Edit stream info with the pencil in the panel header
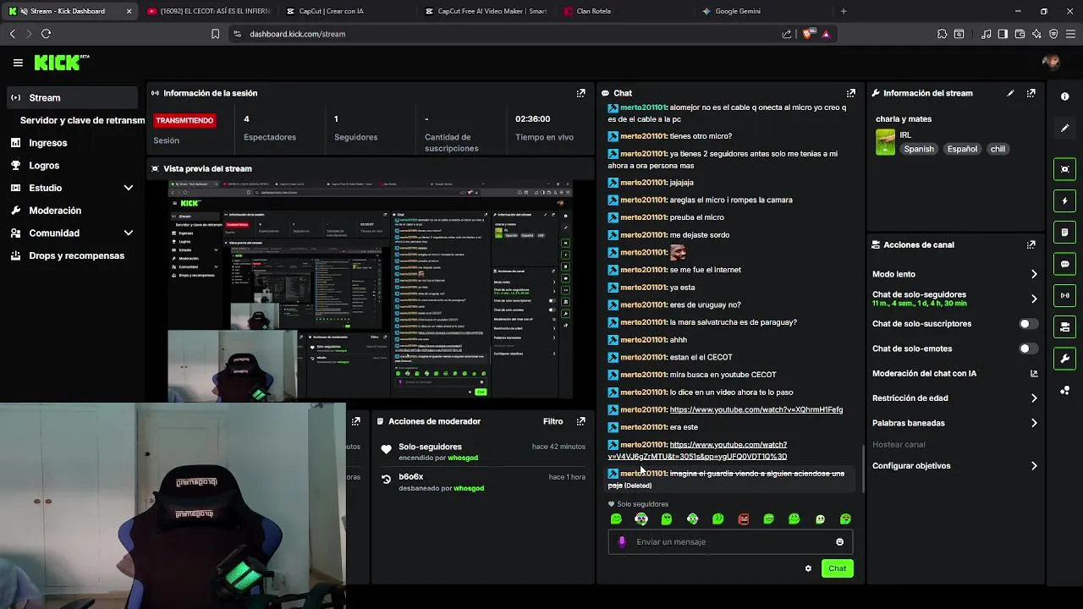1083x609 pixels. [x=1010, y=93]
